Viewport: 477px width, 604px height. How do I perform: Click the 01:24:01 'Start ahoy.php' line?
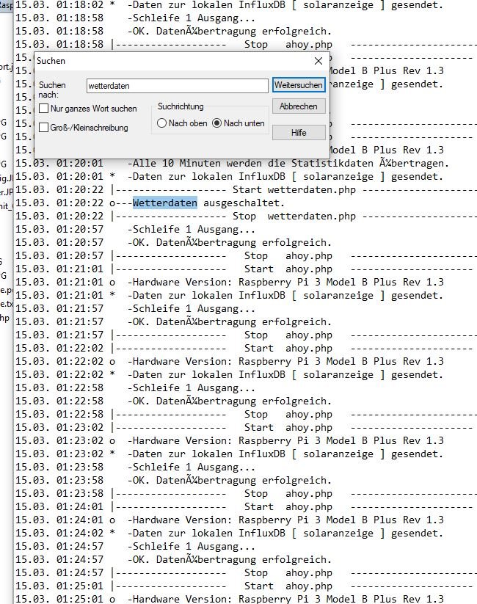[288, 506]
